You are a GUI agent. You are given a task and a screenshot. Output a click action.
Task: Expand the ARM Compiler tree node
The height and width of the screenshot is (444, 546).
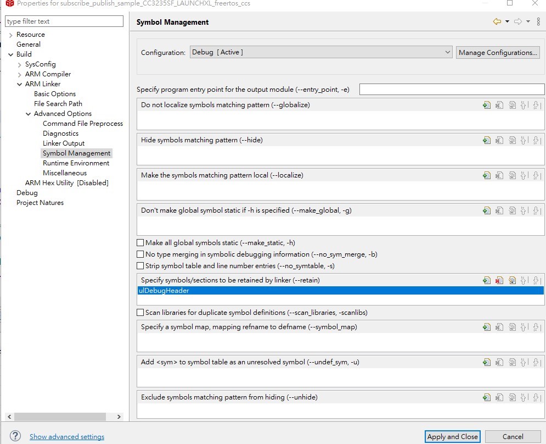(20, 74)
